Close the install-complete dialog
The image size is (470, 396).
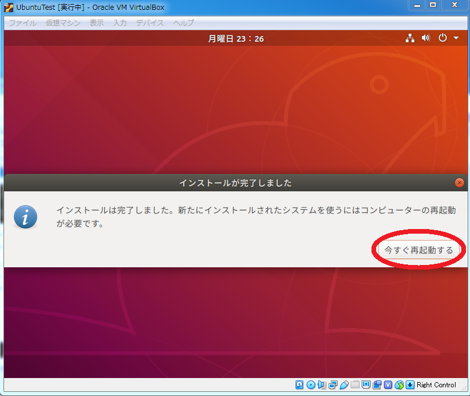point(459,183)
